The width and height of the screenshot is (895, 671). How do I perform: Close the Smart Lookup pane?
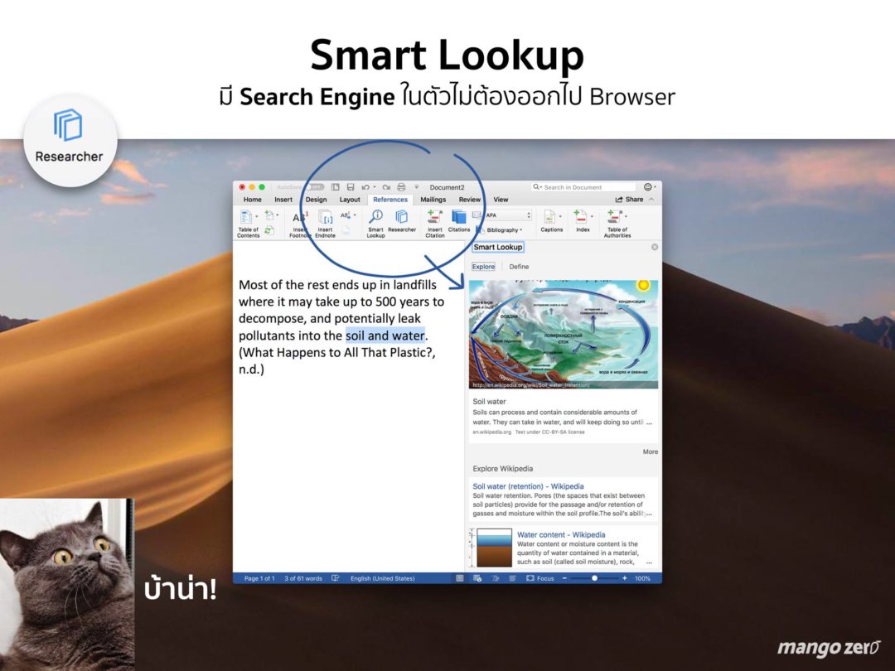pyautogui.click(x=655, y=247)
